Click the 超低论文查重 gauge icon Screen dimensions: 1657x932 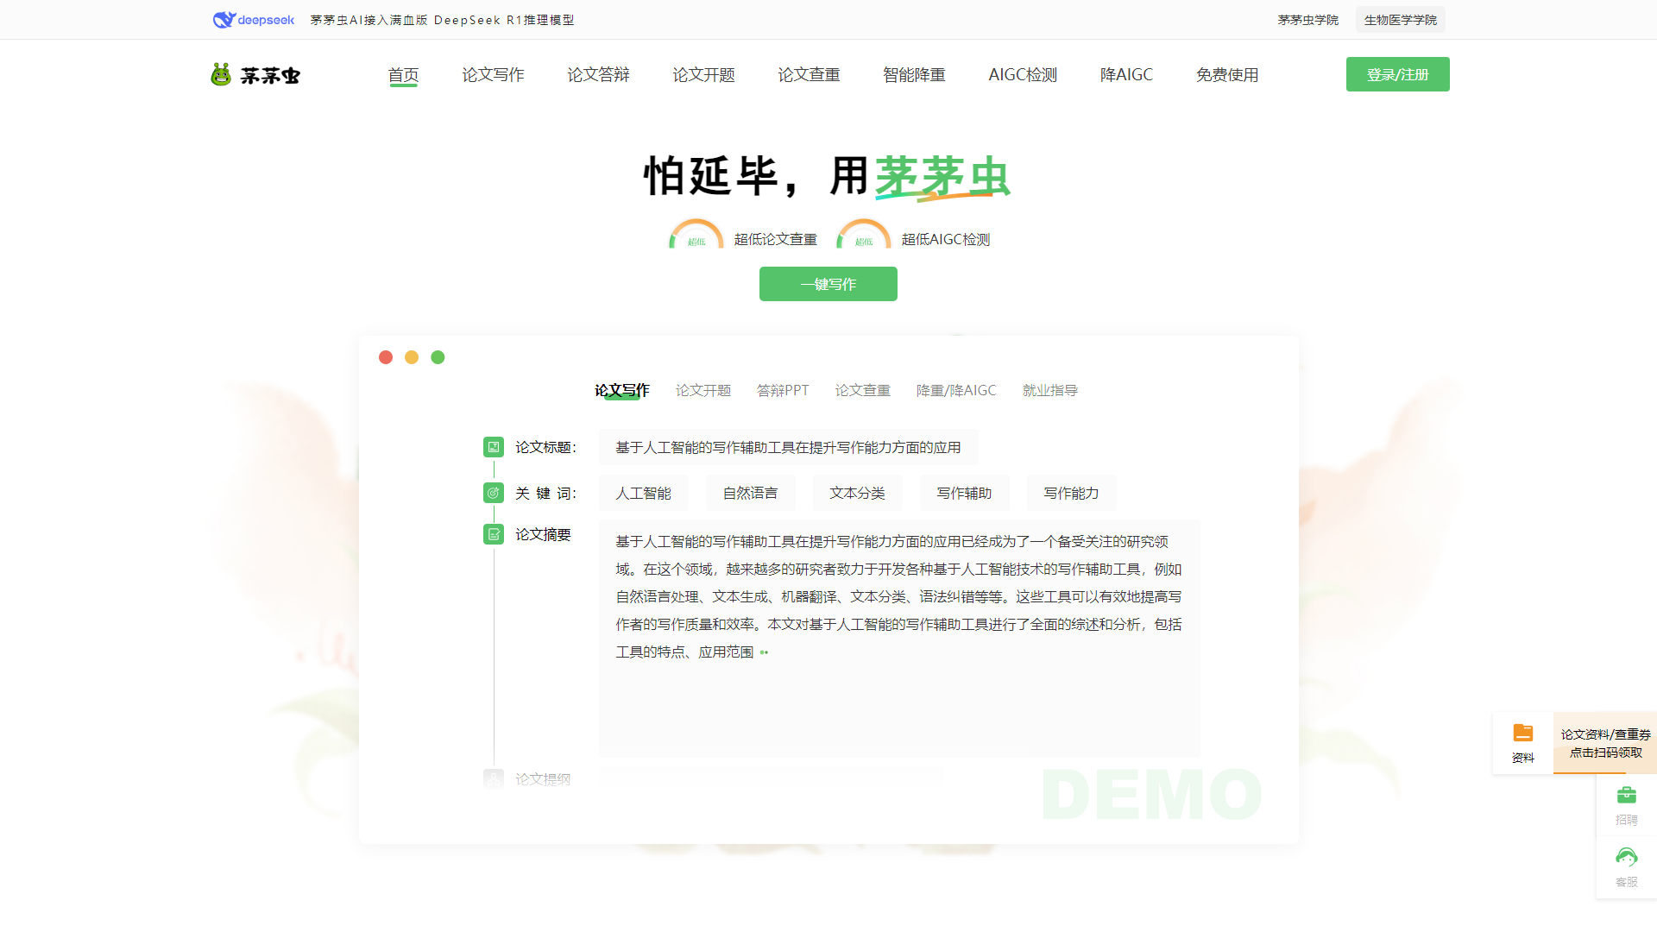point(696,236)
